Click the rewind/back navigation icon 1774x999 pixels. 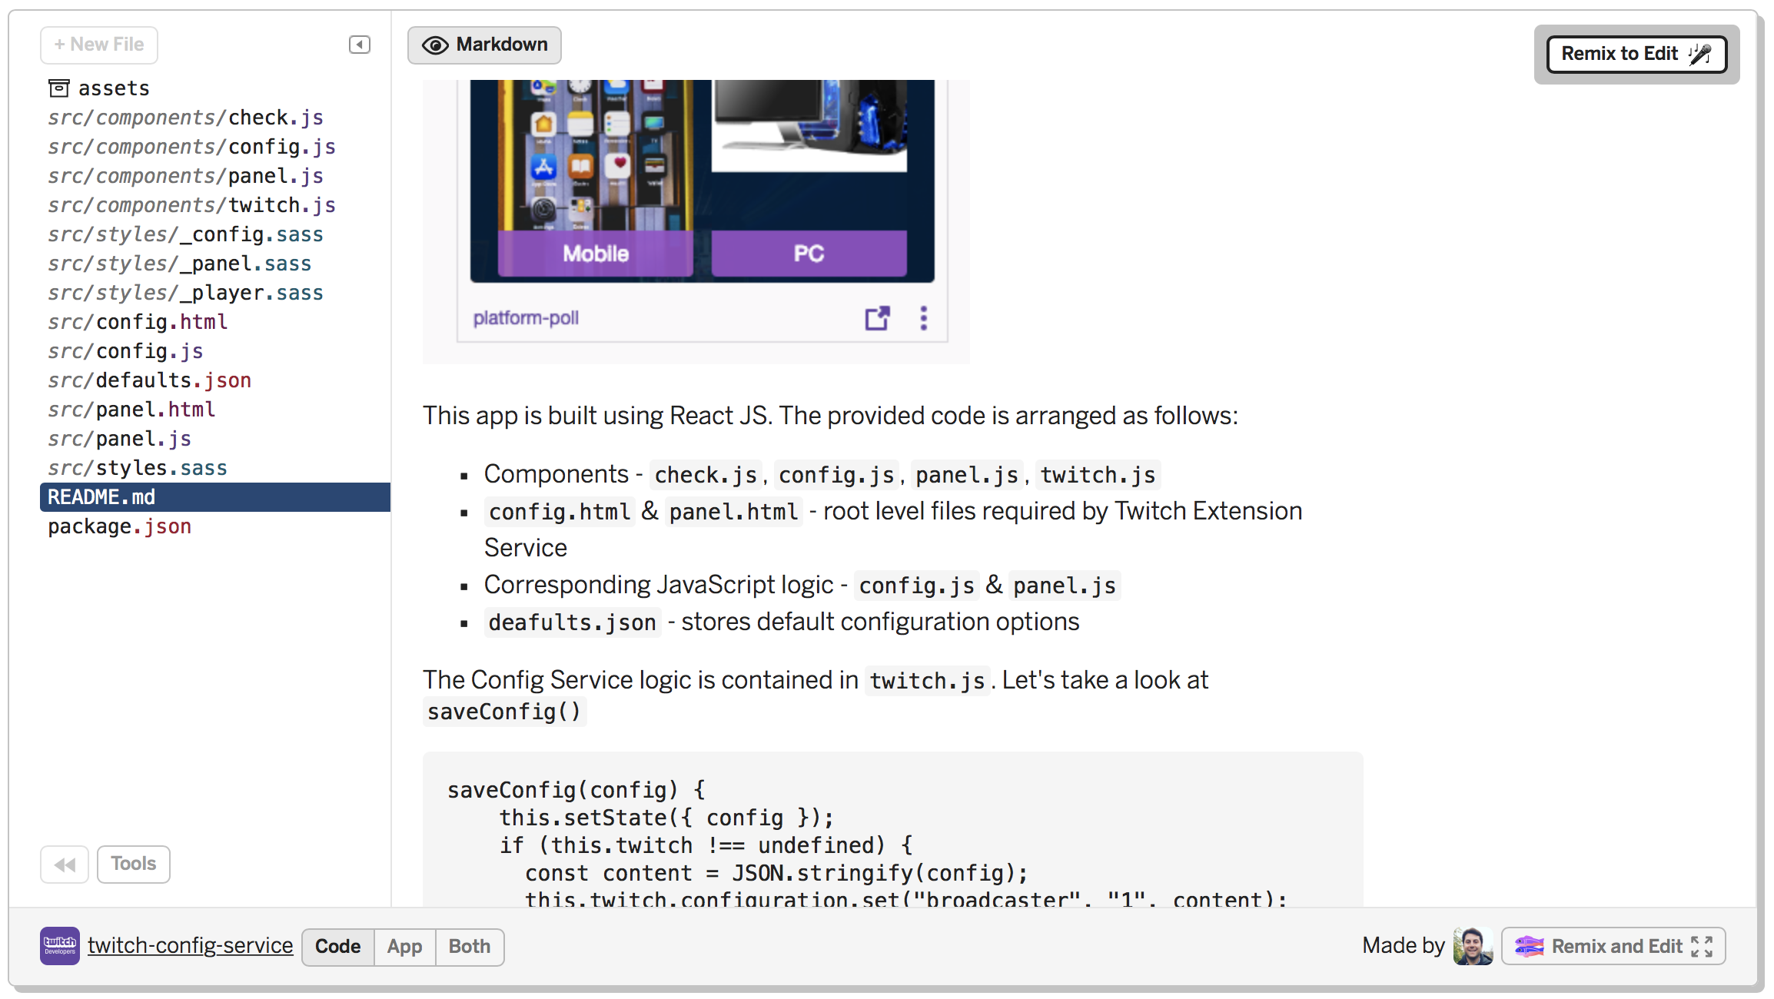pyautogui.click(x=67, y=864)
